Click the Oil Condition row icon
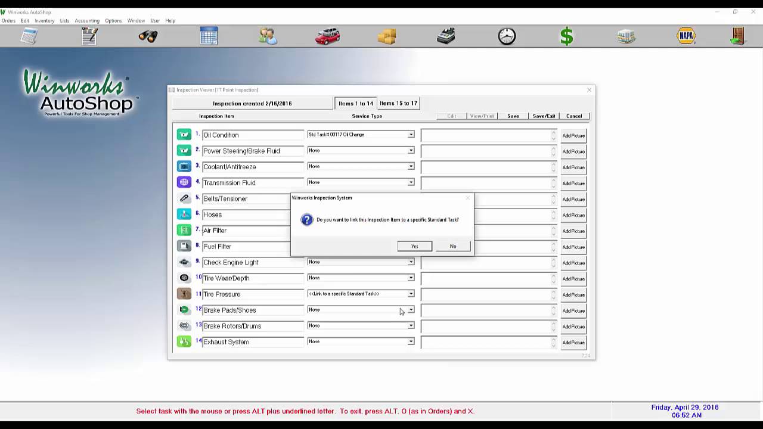Image resolution: width=763 pixels, height=429 pixels. point(184,135)
